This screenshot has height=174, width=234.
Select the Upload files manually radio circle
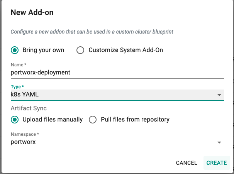[15, 120]
